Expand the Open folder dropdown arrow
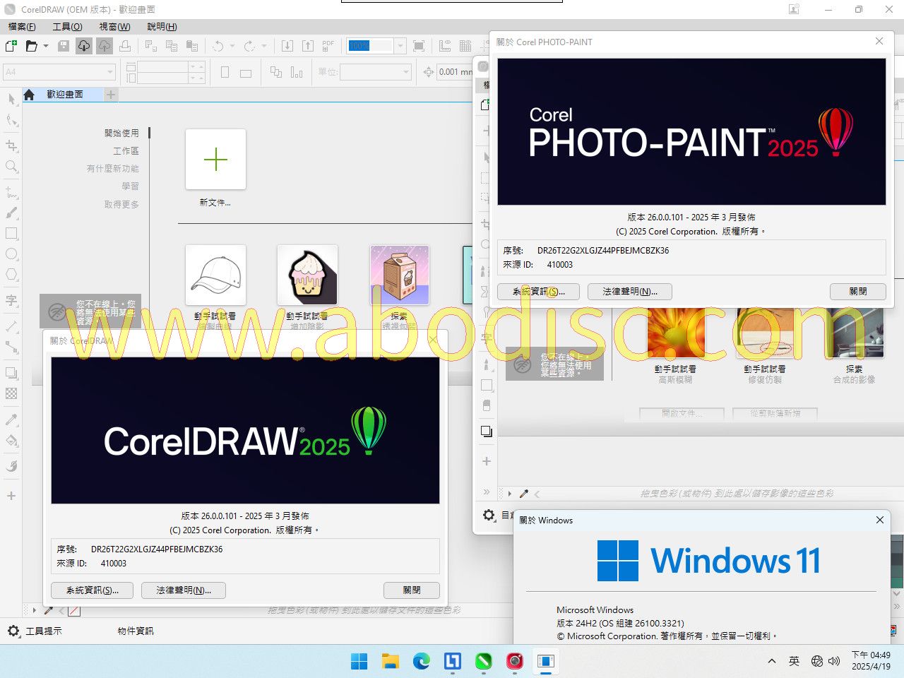904x678 pixels. coord(46,46)
